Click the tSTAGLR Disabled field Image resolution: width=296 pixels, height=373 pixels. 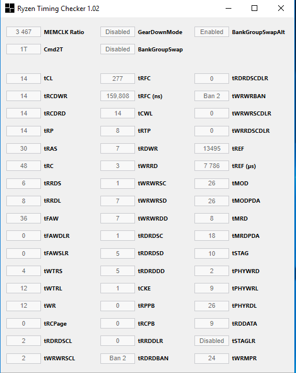pyautogui.click(x=212, y=341)
